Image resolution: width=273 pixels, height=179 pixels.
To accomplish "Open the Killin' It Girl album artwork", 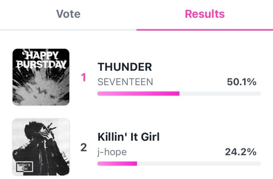I will 41,147.
